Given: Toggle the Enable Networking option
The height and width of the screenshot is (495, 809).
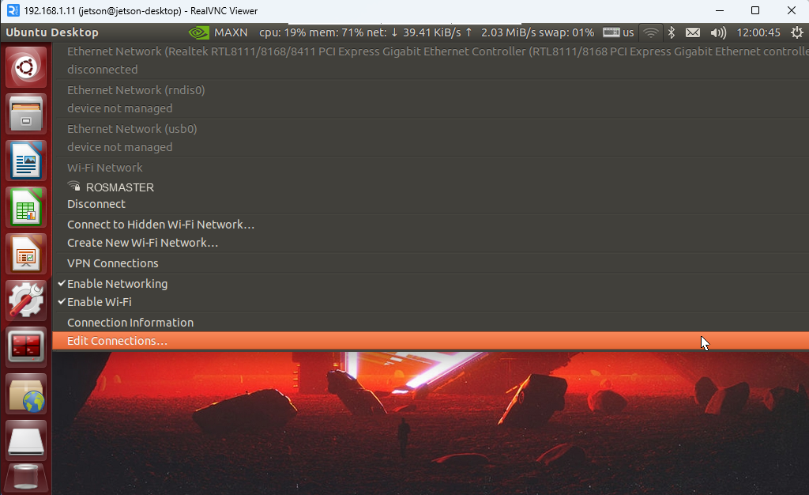Looking at the screenshot, I should click(117, 284).
